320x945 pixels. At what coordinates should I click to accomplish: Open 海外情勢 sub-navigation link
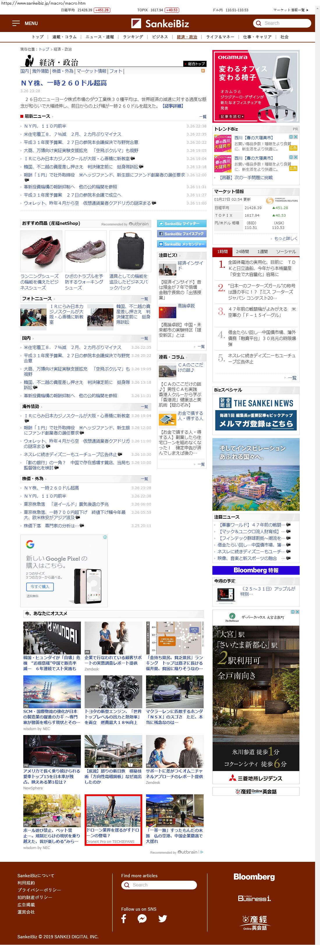pos(40,71)
